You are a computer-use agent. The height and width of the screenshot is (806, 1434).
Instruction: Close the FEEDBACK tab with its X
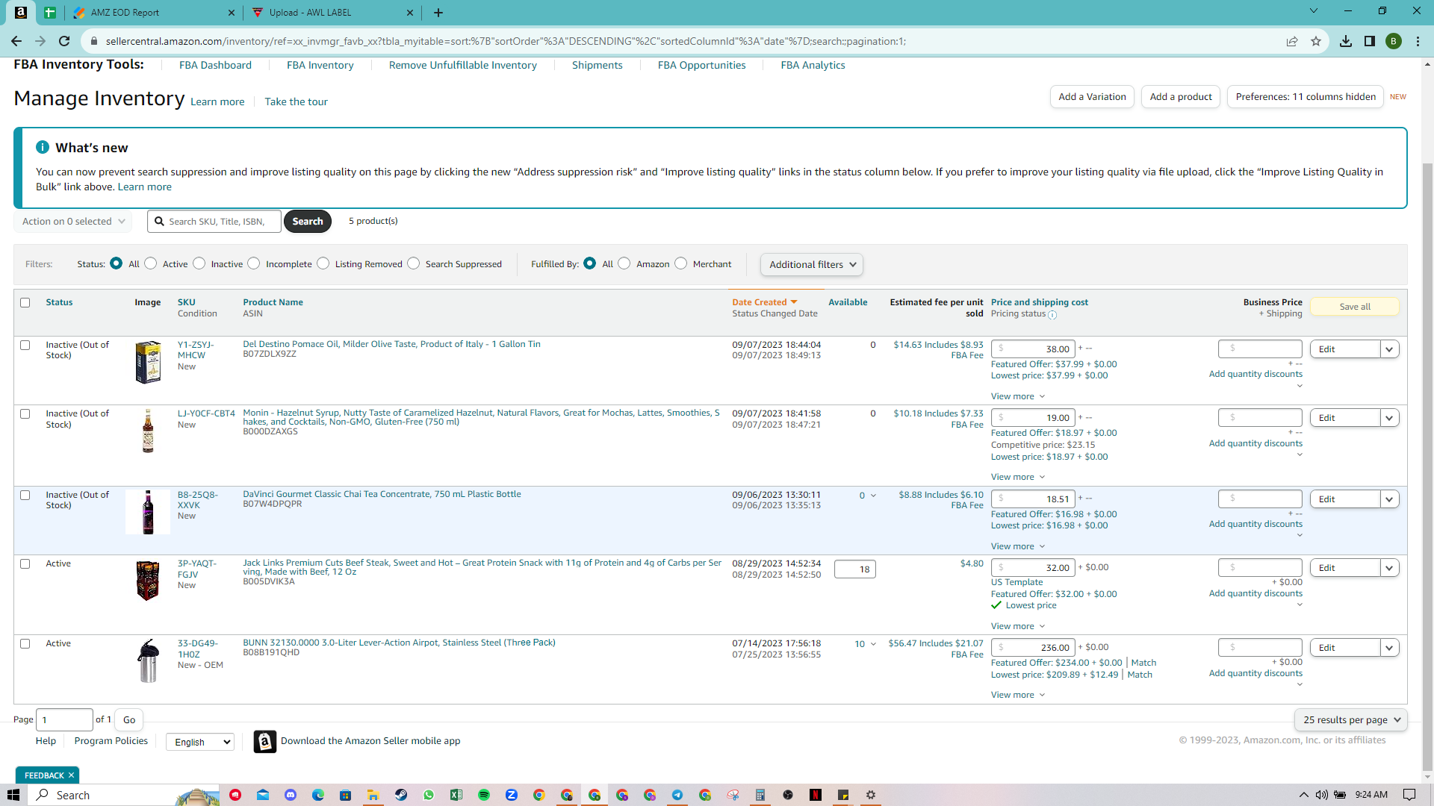pyautogui.click(x=71, y=775)
